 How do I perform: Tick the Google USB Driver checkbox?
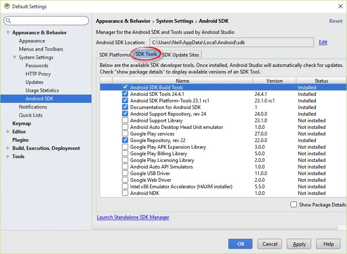pyautogui.click(x=125, y=173)
